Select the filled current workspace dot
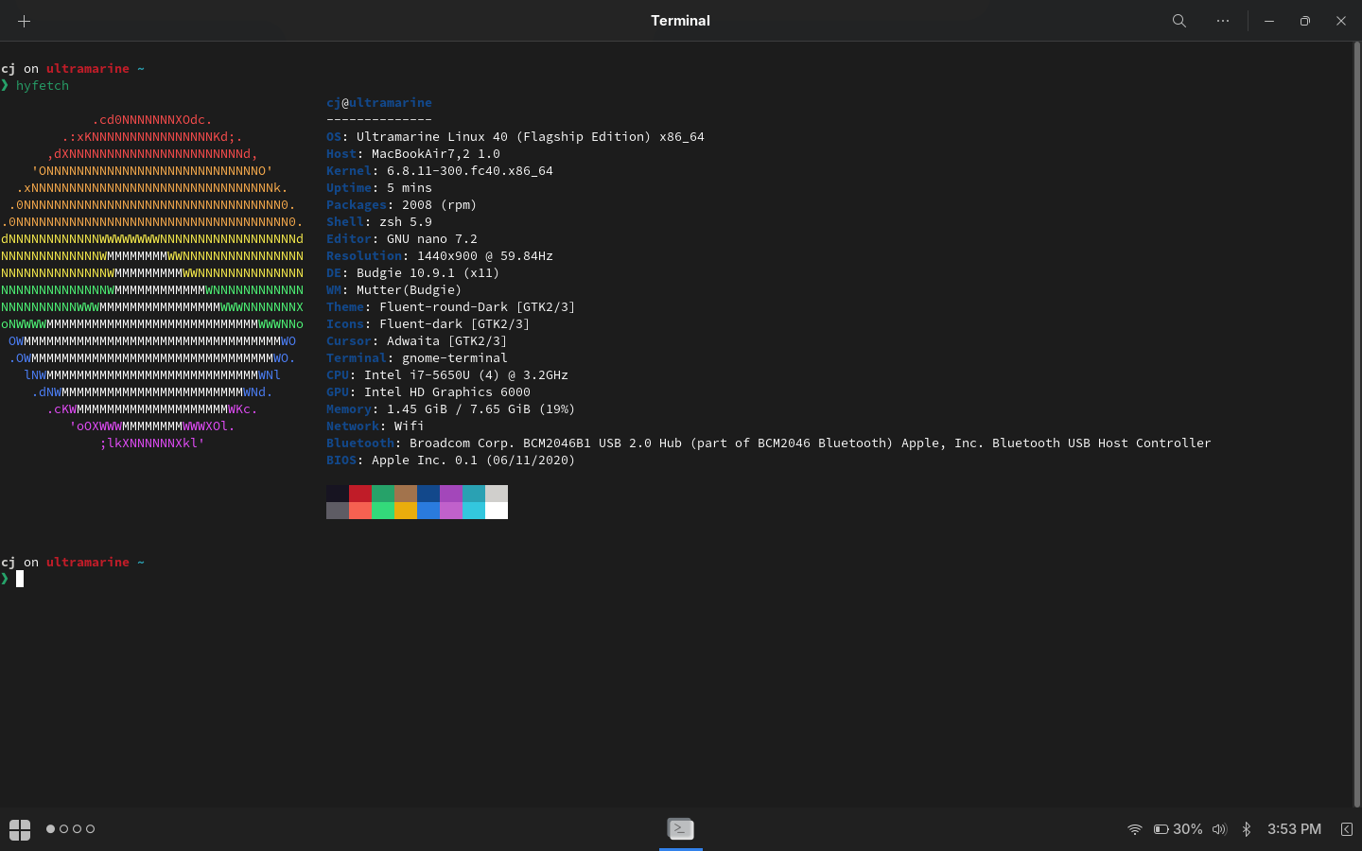This screenshot has height=851, width=1362. tap(51, 829)
